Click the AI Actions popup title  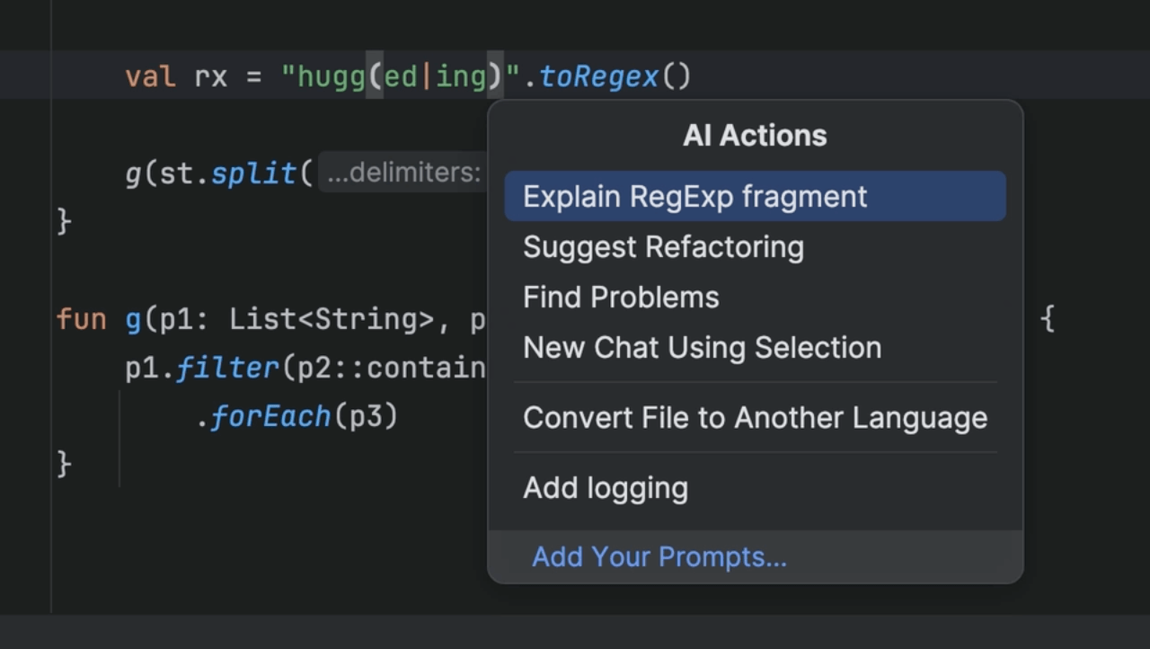coord(755,136)
